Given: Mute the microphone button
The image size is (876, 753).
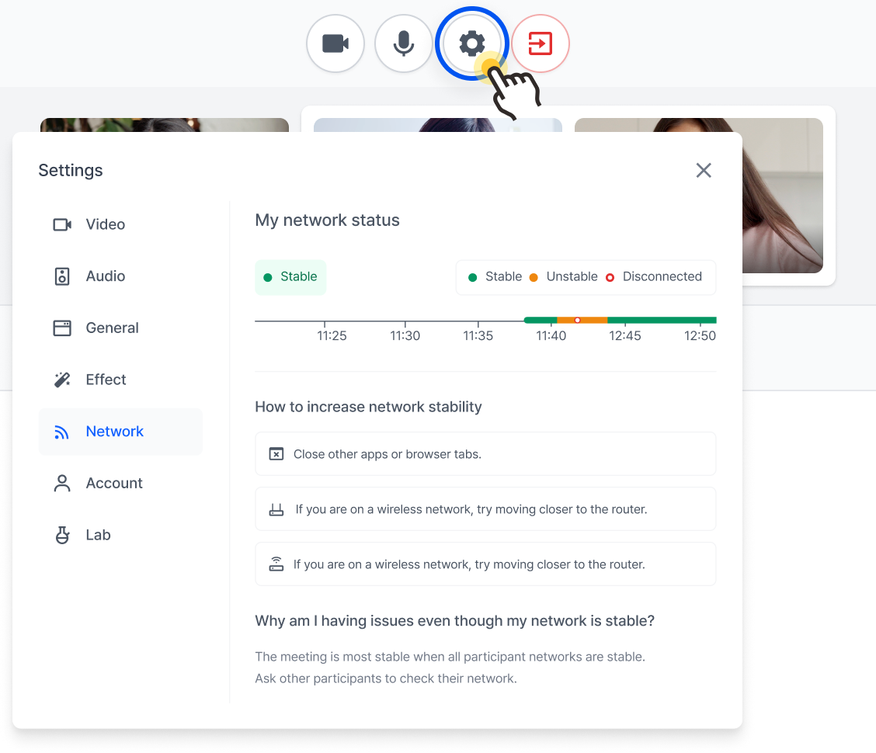Looking at the screenshot, I should point(403,43).
